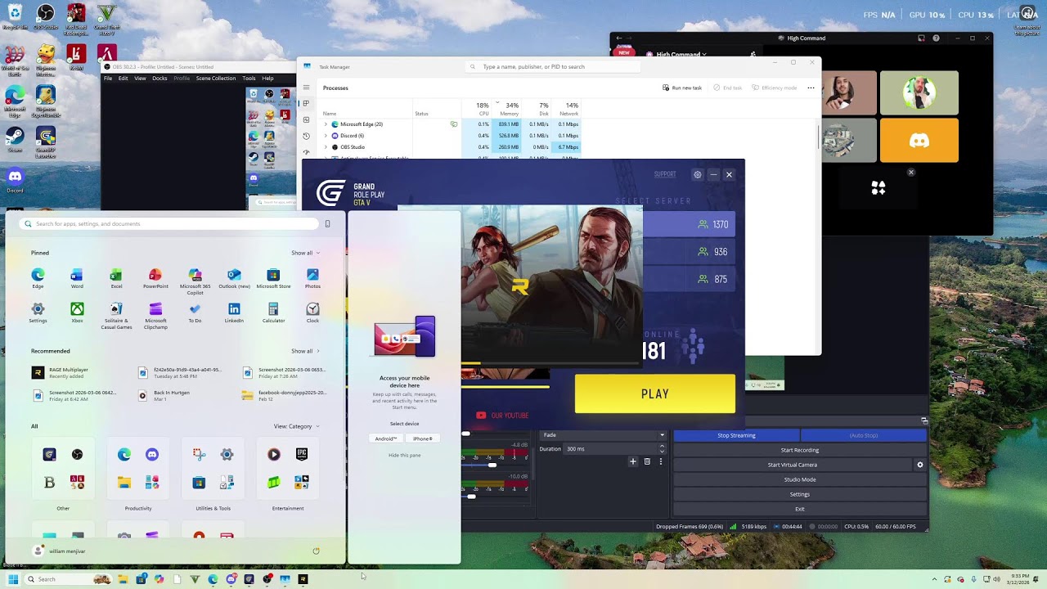Select Android device button

tap(386, 438)
